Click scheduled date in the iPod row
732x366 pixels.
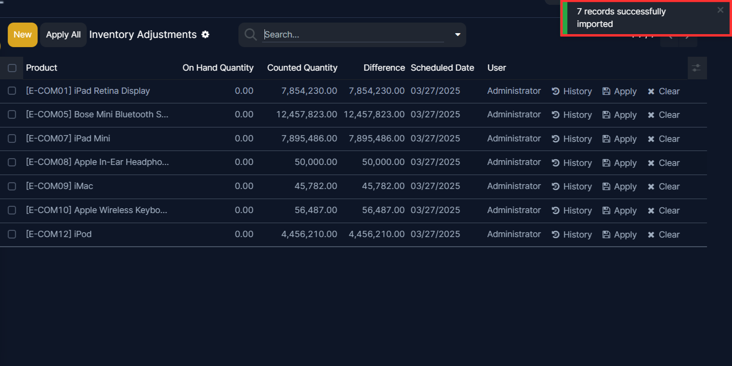pyautogui.click(x=435, y=234)
